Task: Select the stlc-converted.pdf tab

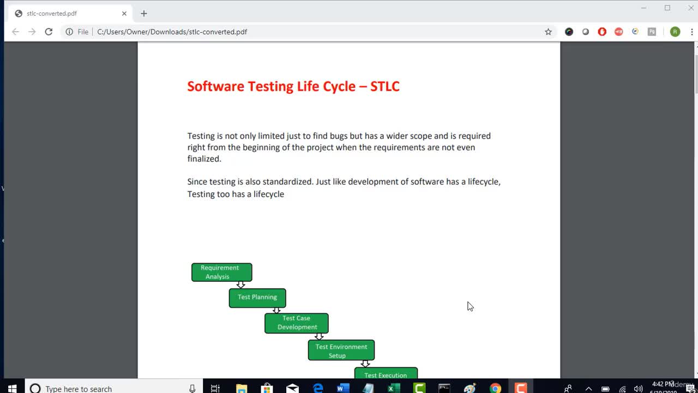Action: [71, 14]
